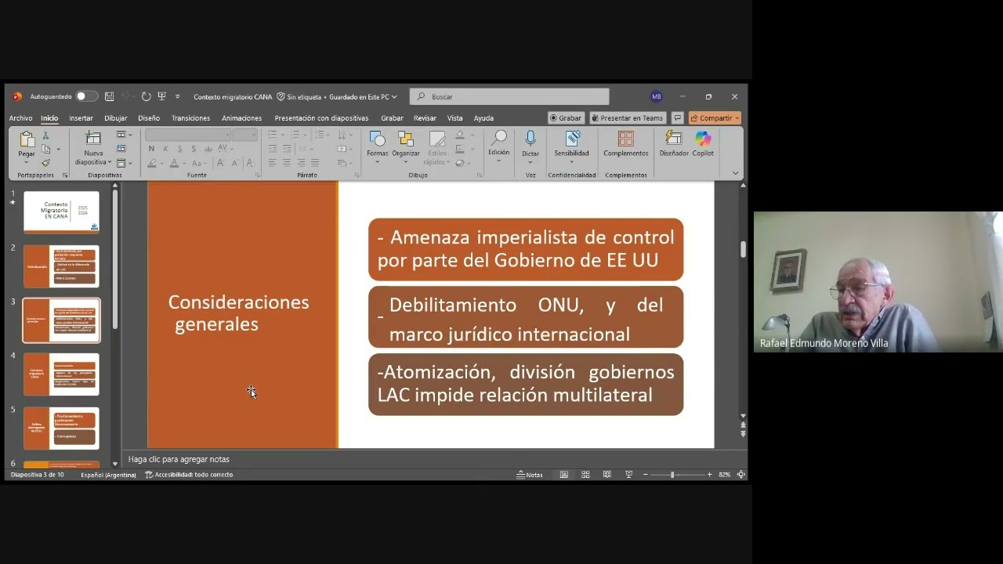Click the comments speech bubble icon
The image size is (1003, 564).
tap(678, 118)
